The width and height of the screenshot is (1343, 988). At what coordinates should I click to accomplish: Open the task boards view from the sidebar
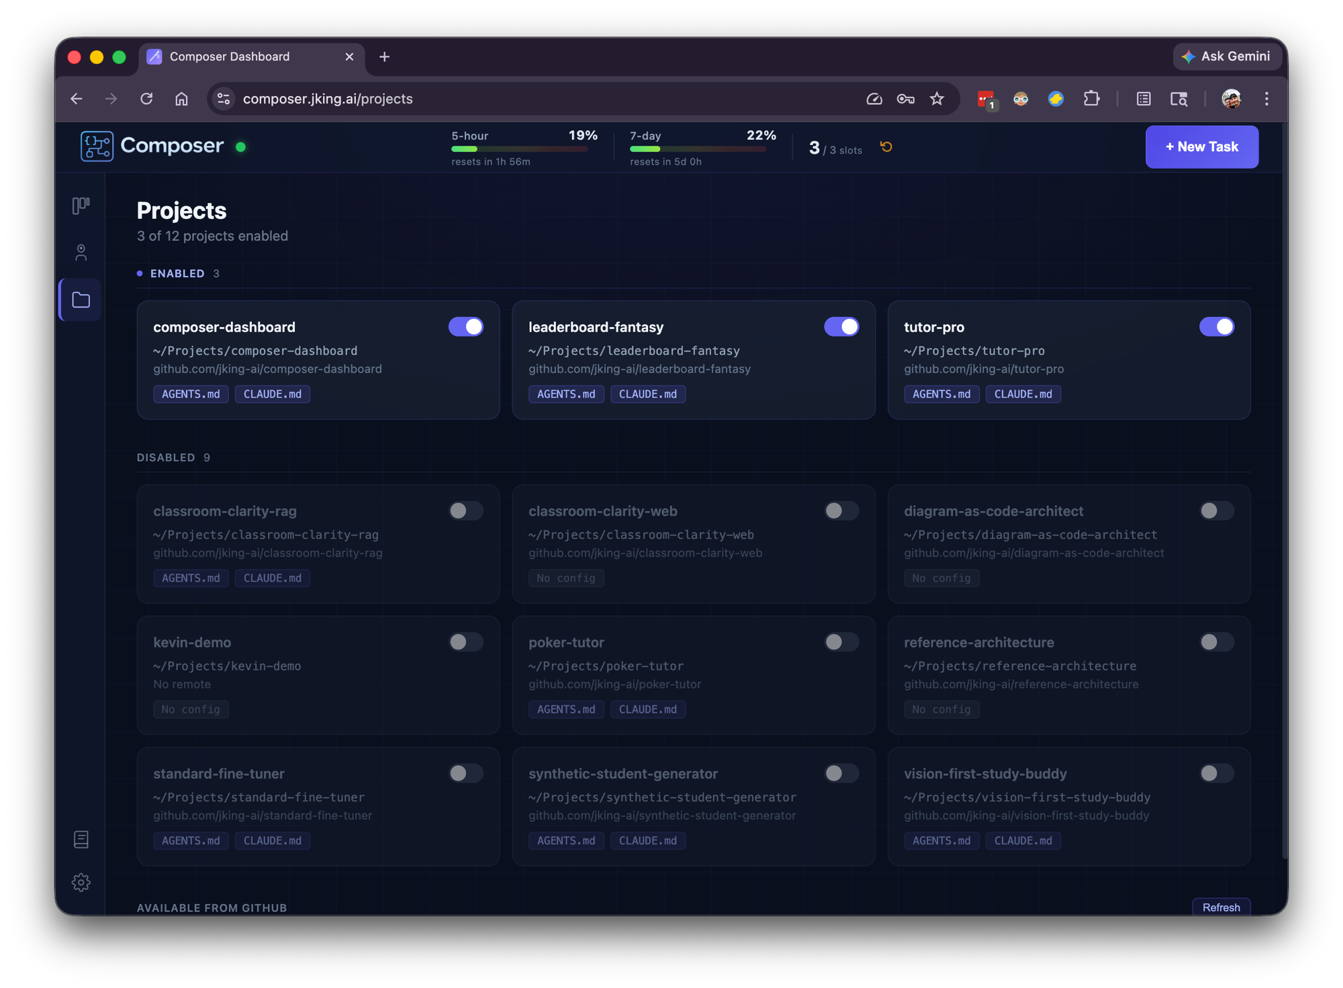click(80, 205)
